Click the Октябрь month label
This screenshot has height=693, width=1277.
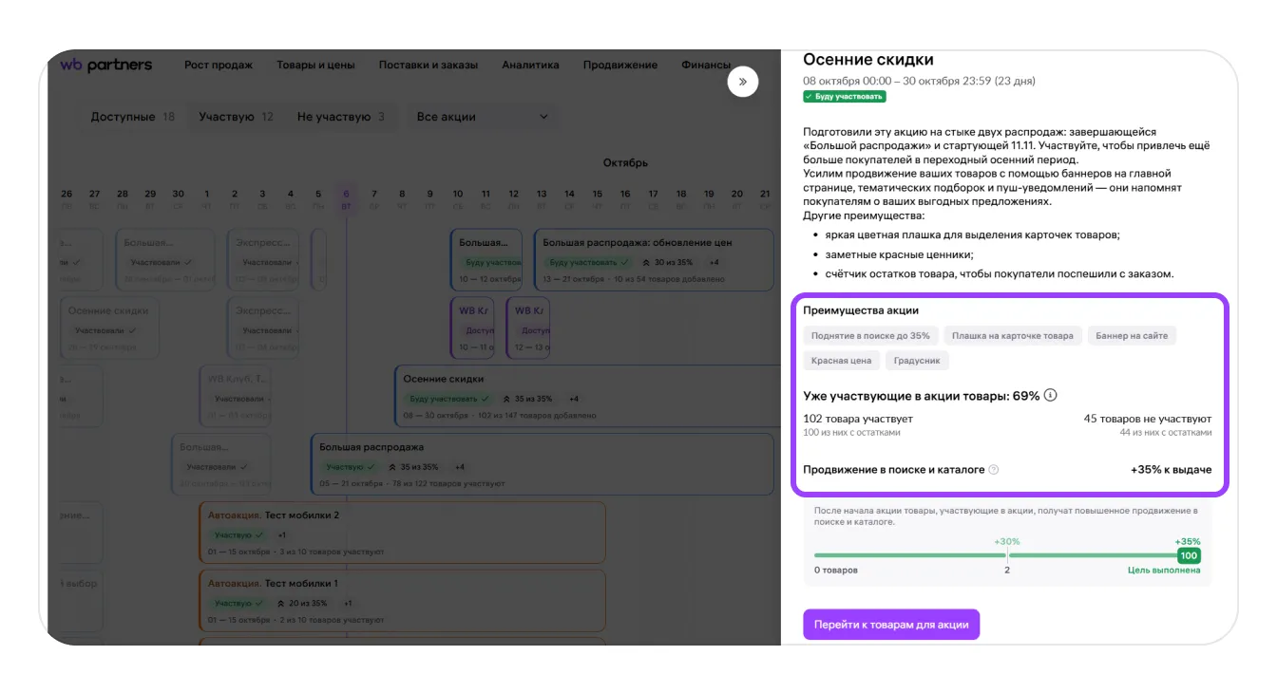click(x=625, y=162)
